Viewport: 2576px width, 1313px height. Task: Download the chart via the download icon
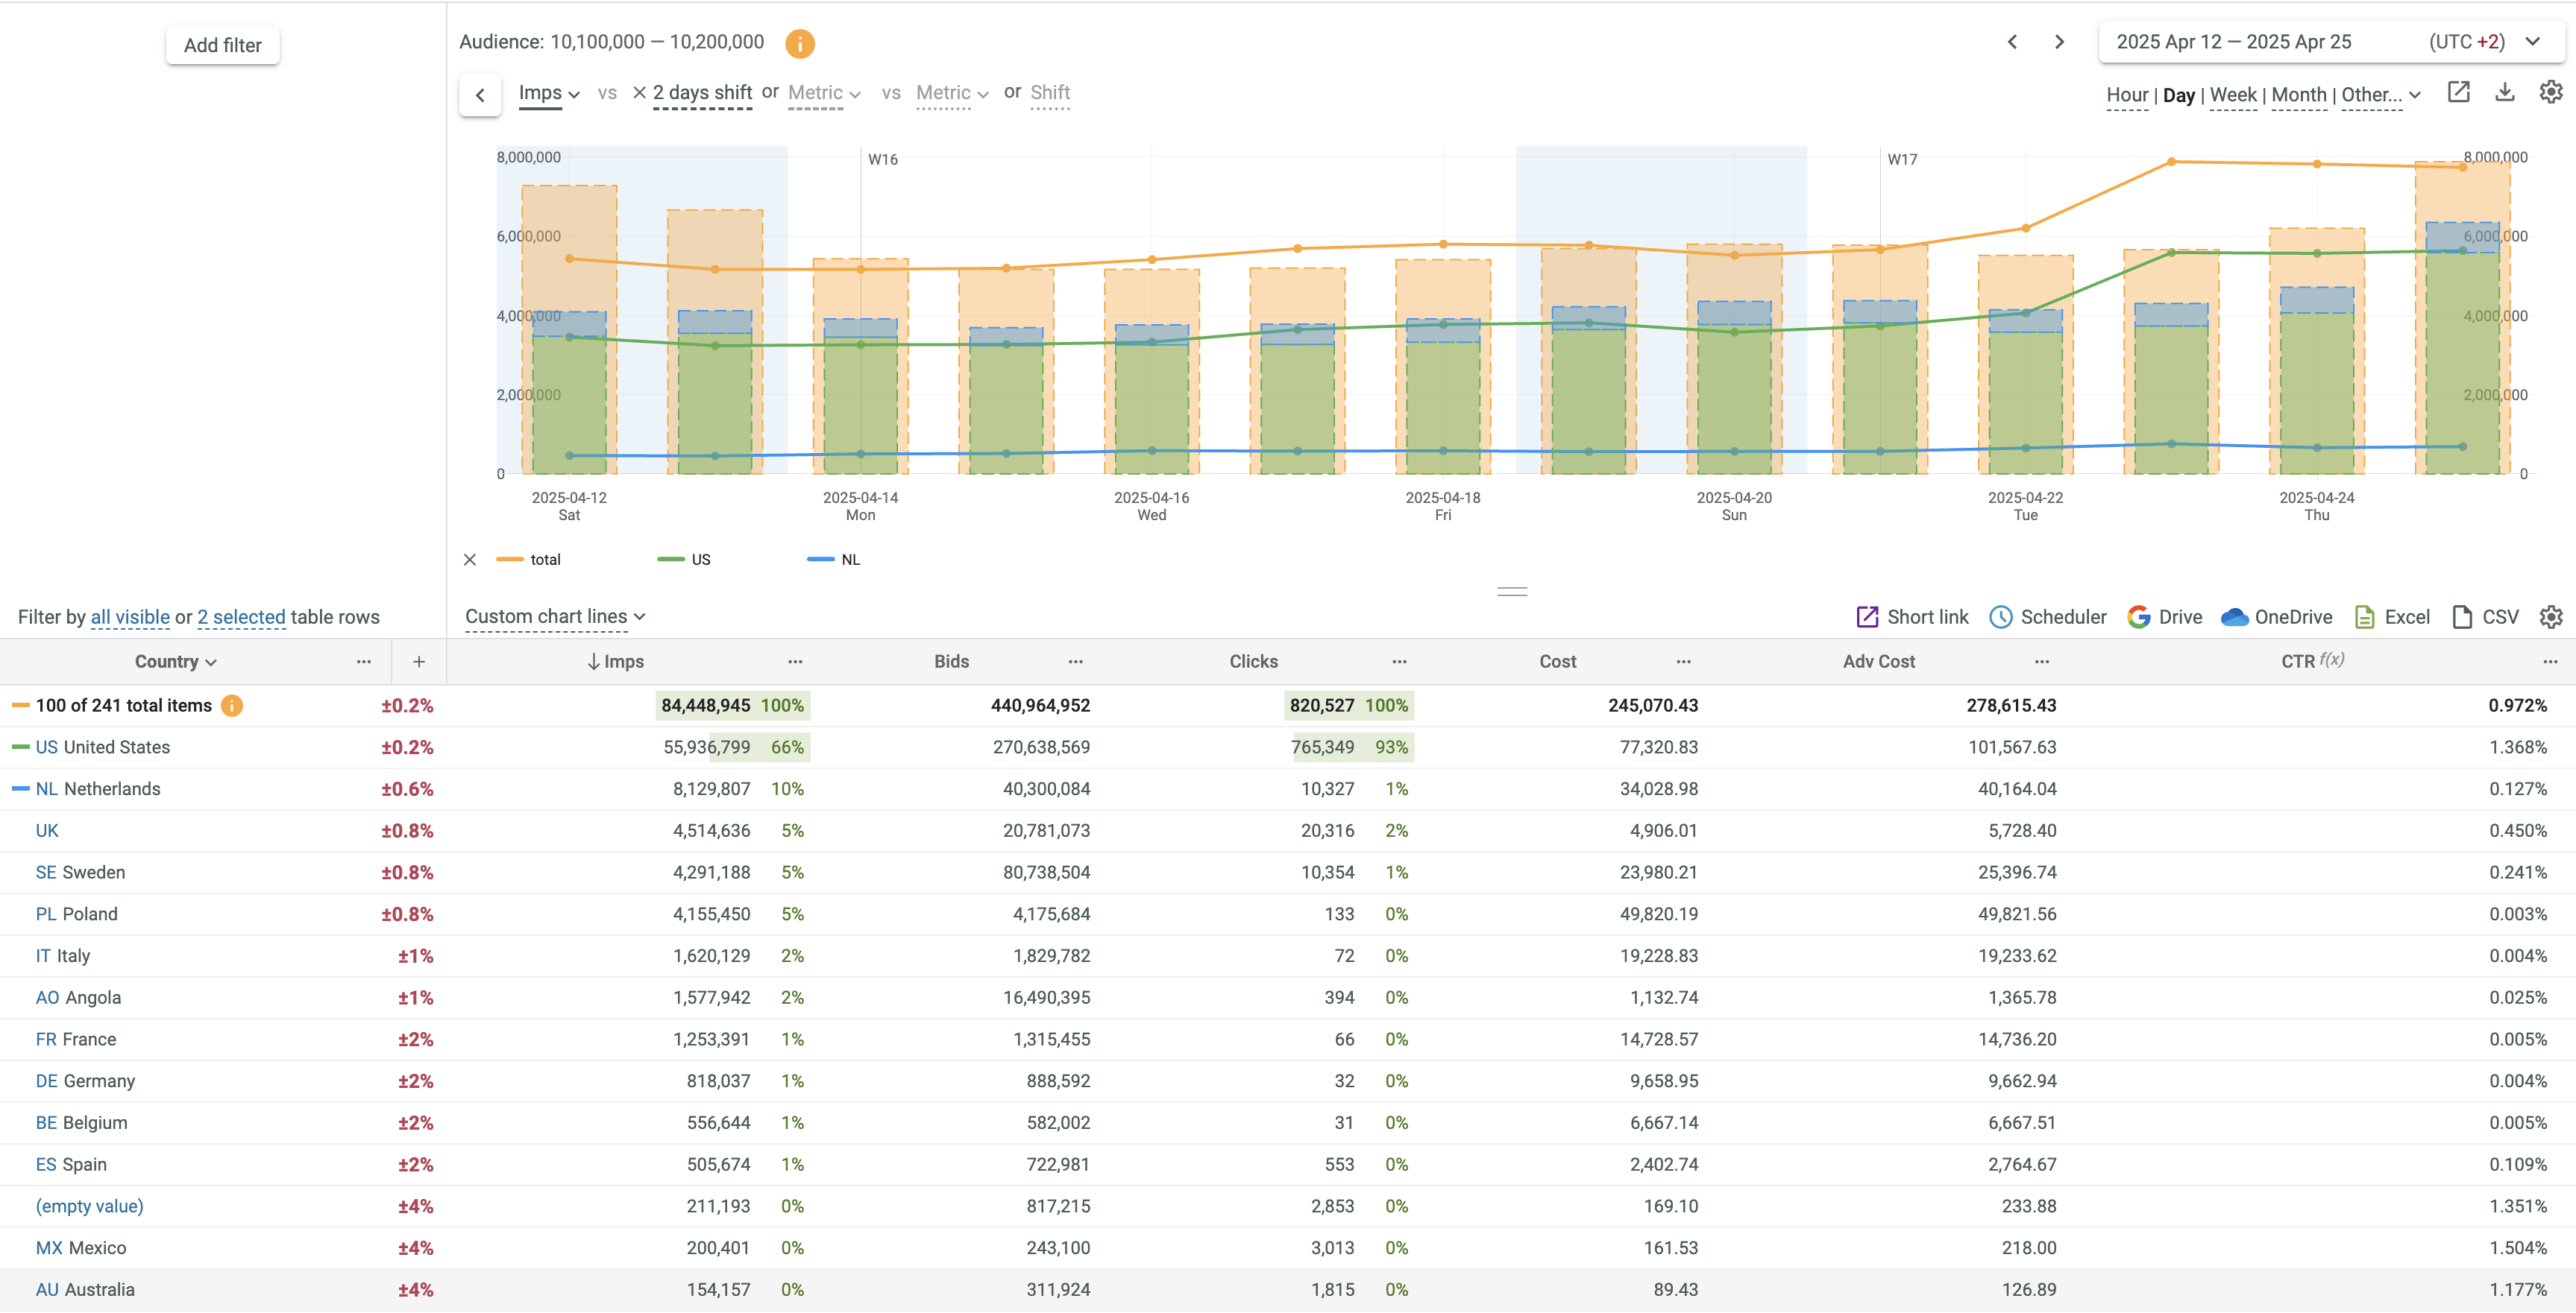[x=2504, y=93]
